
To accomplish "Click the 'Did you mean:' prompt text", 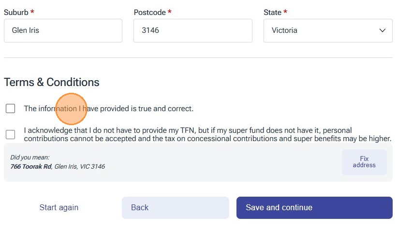I will click(30, 158).
